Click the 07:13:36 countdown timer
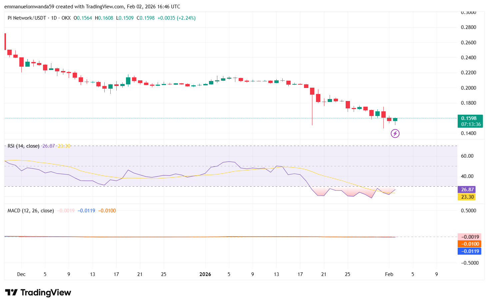This screenshot has width=489, height=305. (471, 124)
